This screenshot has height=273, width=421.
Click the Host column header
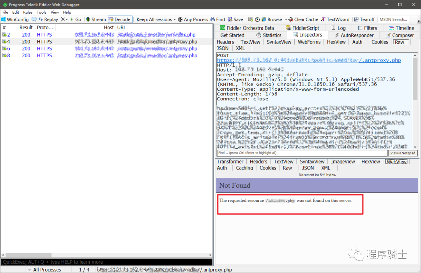coord(85,27)
